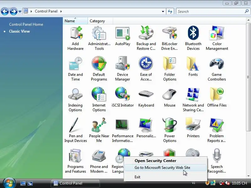The width and height of the screenshot is (251, 188).
Task: Click the vertical scrollbar thumb
Action: coord(248,77)
